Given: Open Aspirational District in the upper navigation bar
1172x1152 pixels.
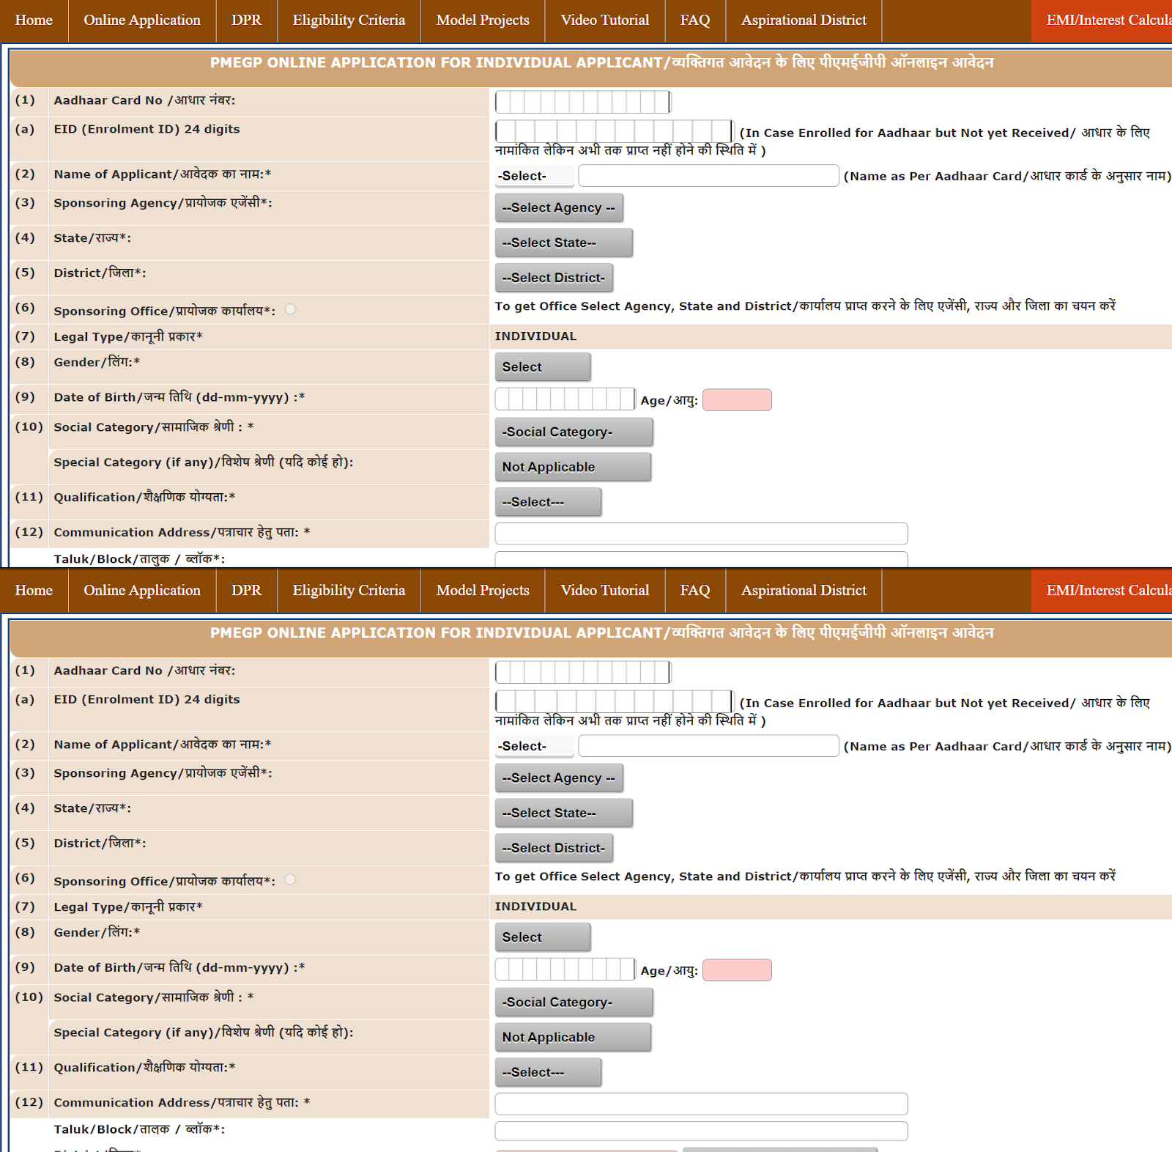Looking at the screenshot, I should point(804,21).
